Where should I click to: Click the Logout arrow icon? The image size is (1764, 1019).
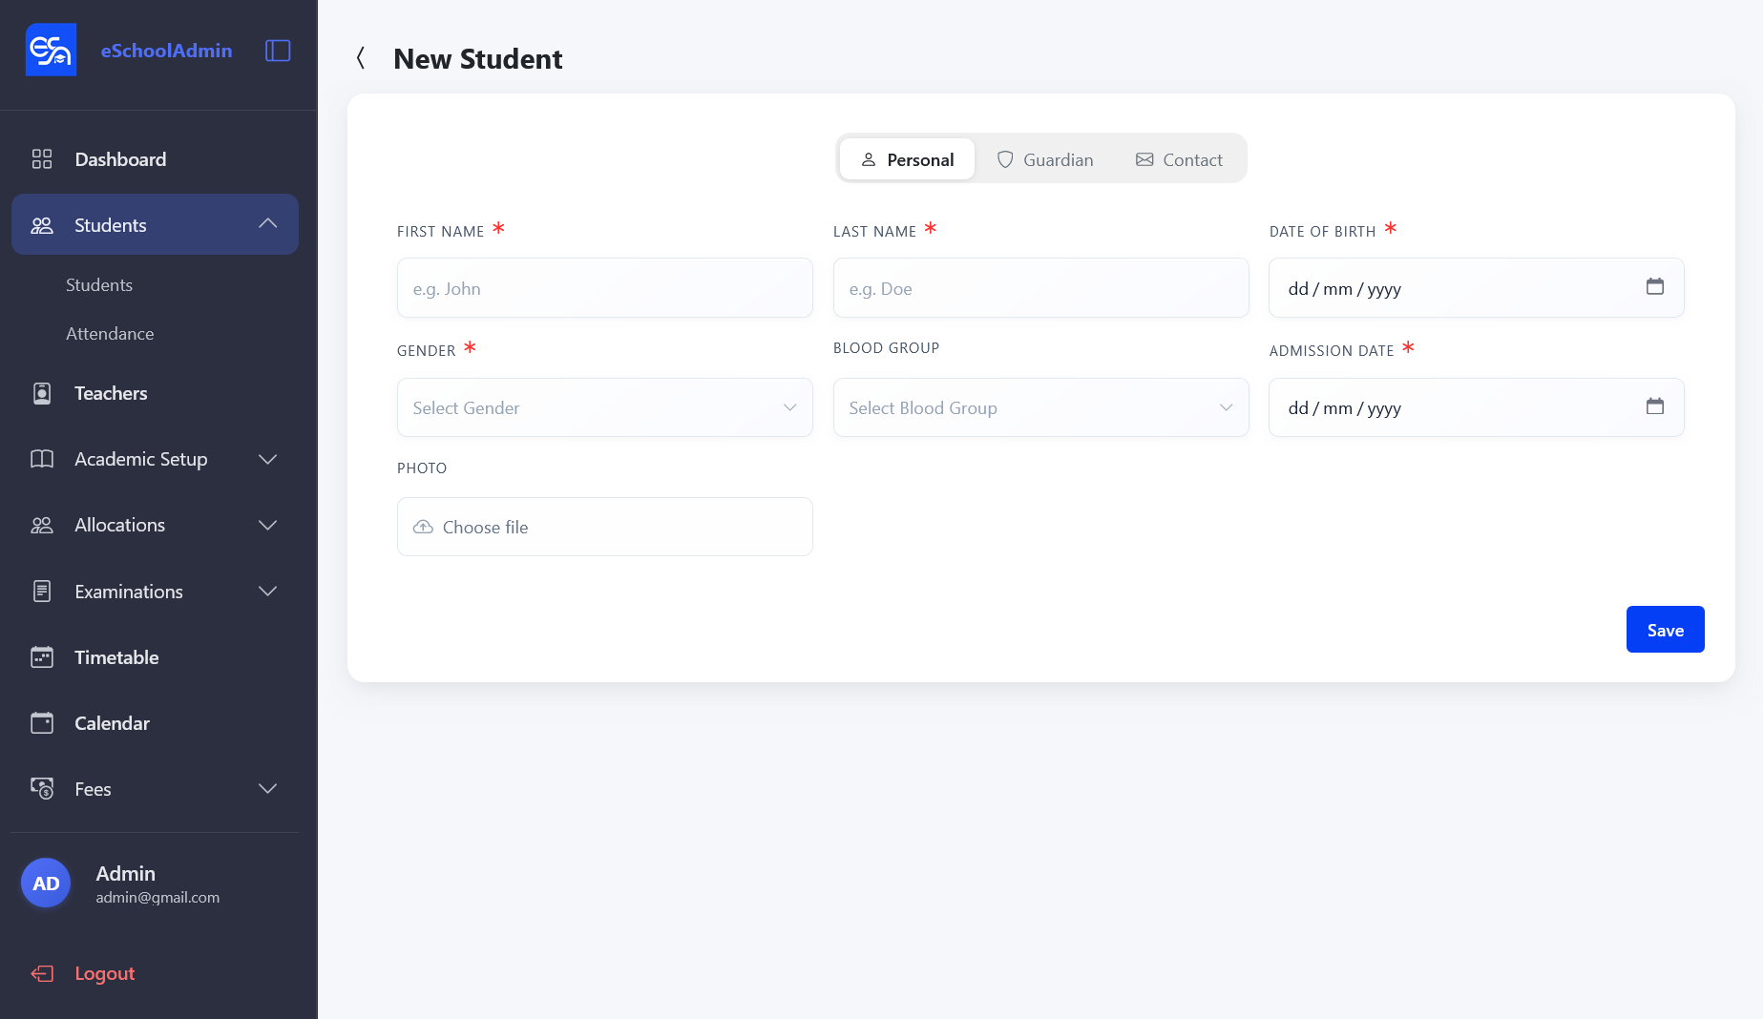coord(42,973)
